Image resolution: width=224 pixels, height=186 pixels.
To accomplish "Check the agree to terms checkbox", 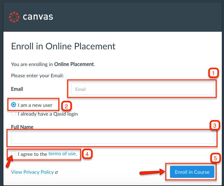I will 13,154.
